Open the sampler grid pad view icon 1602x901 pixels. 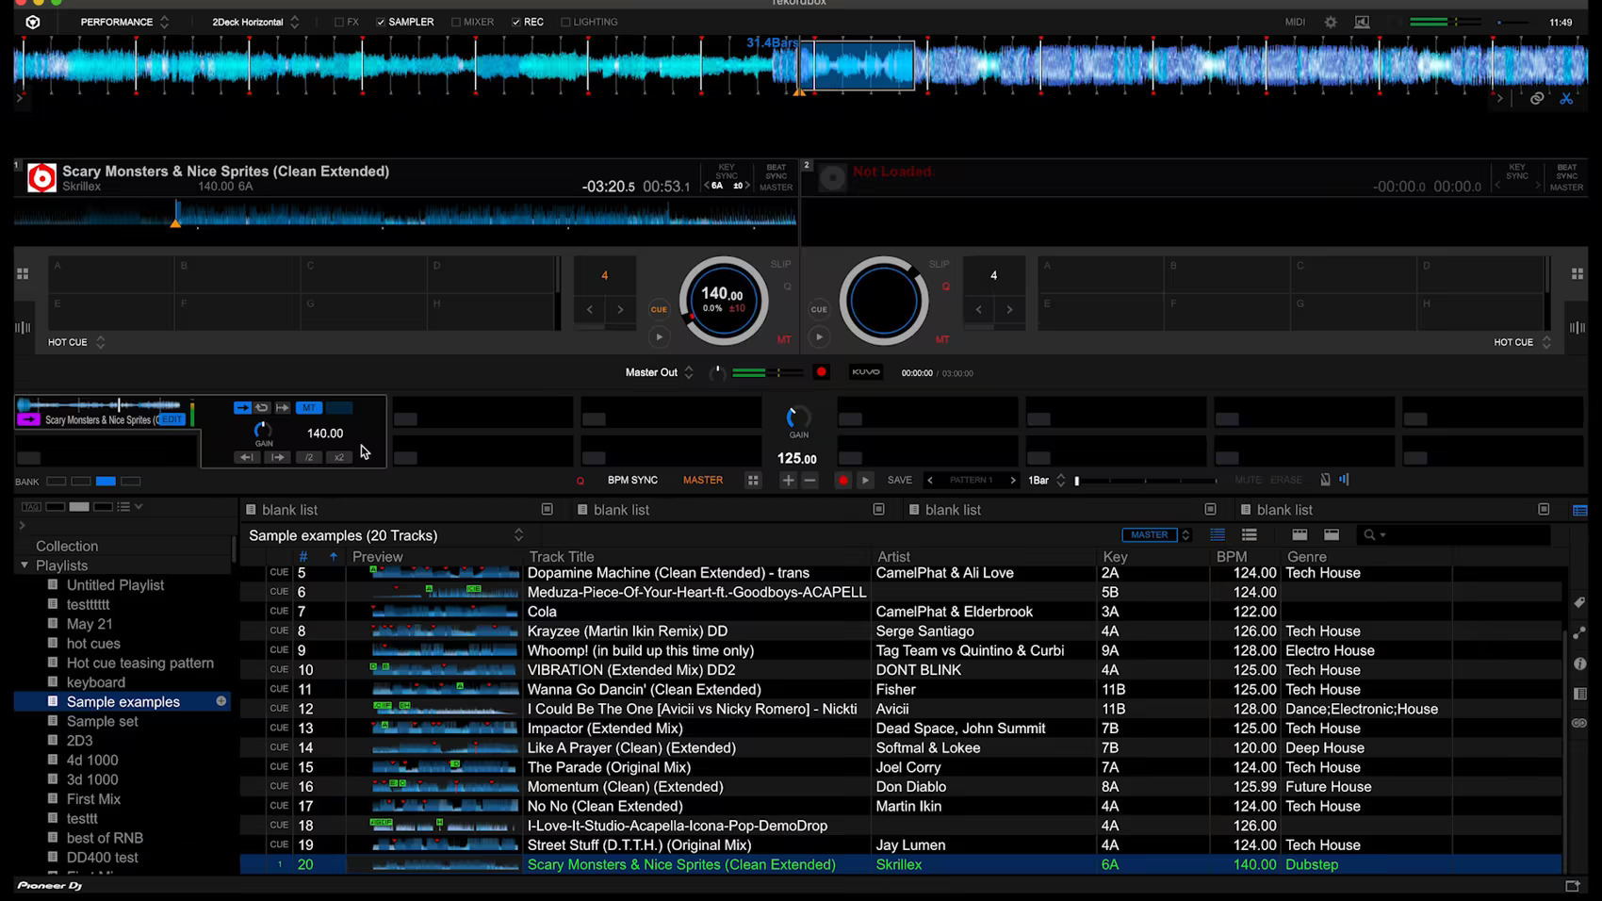[753, 481]
